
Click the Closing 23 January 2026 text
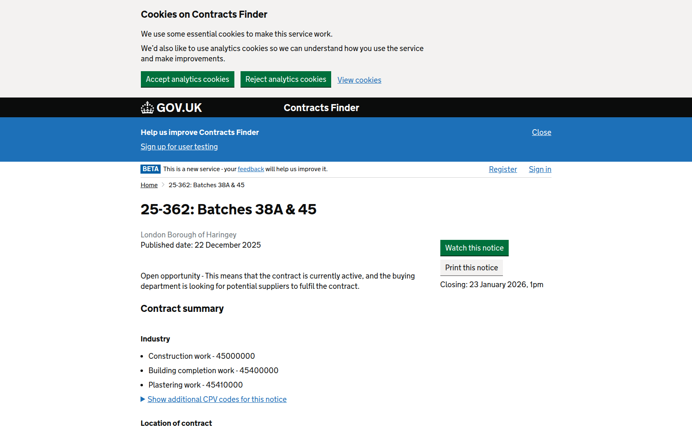(491, 285)
